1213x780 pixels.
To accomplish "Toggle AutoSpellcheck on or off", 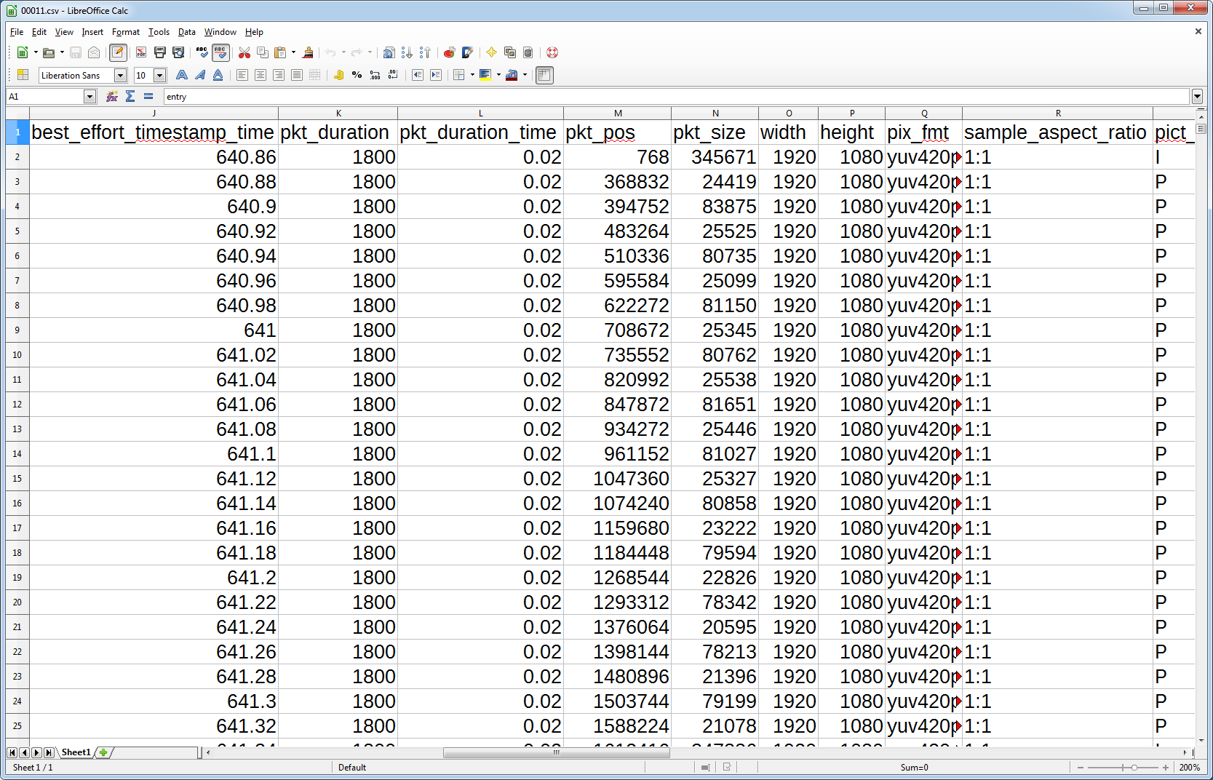I will coord(220,52).
